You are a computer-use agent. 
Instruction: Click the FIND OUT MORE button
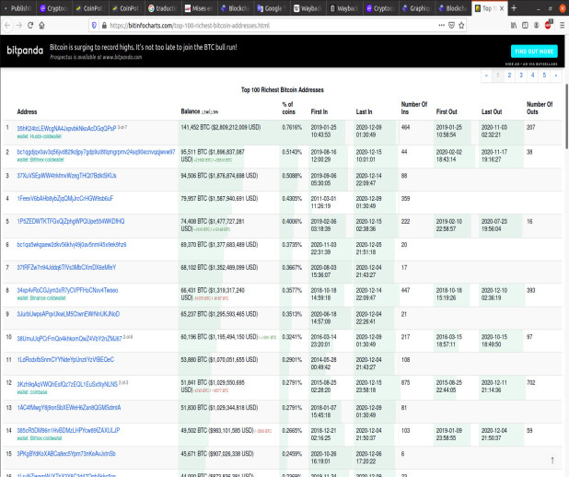534,52
